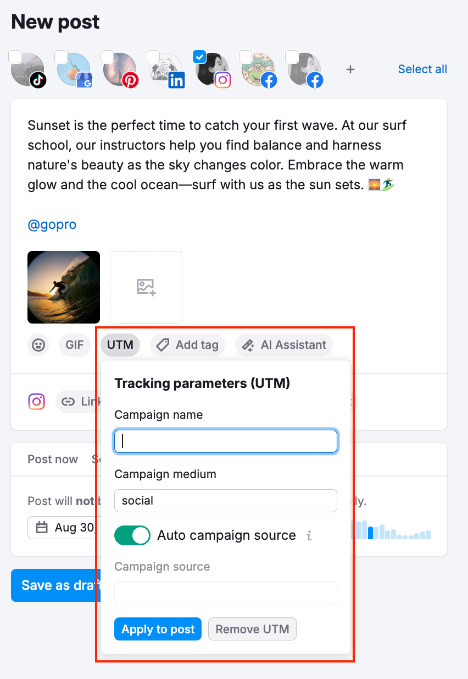Screen dimensions: 468x679
Task: Open the Aug 30 date picker
Action: pyautogui.click(x=61, y=527)
